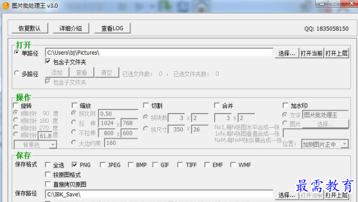The width and height of the screenshot is (358, 202).
Task: Open the 背景色 background color dropdown
Action: 35,145
